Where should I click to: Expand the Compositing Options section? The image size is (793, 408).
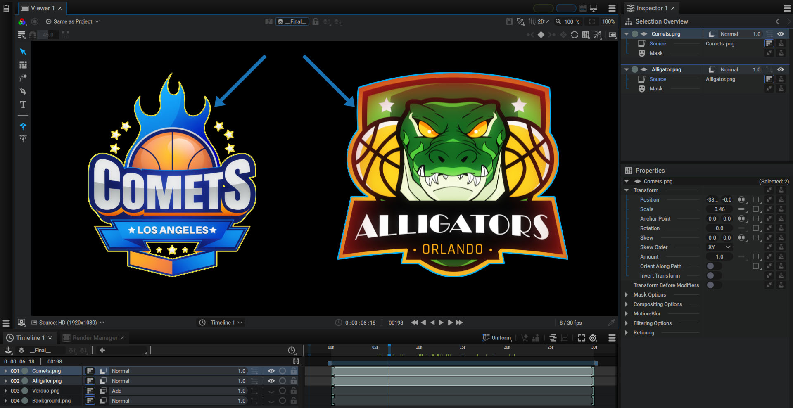click(x=627, y=304)
